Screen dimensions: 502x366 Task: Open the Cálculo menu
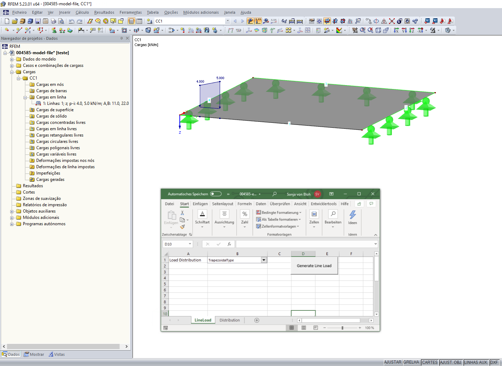click(x=82, y=12)
